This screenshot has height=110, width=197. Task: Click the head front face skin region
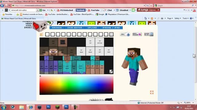click(53, 51)
